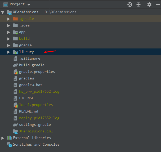Select the XPermissions root name
The width and height of the screenshot is (161, 152).
[x=26, y=12]
